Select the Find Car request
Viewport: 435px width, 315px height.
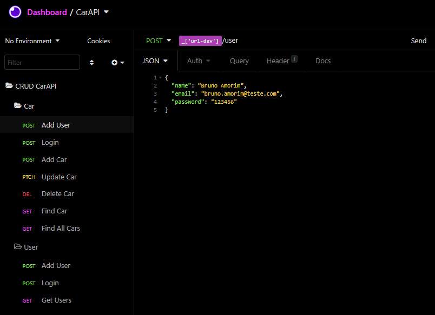click(x=67, y=211)
